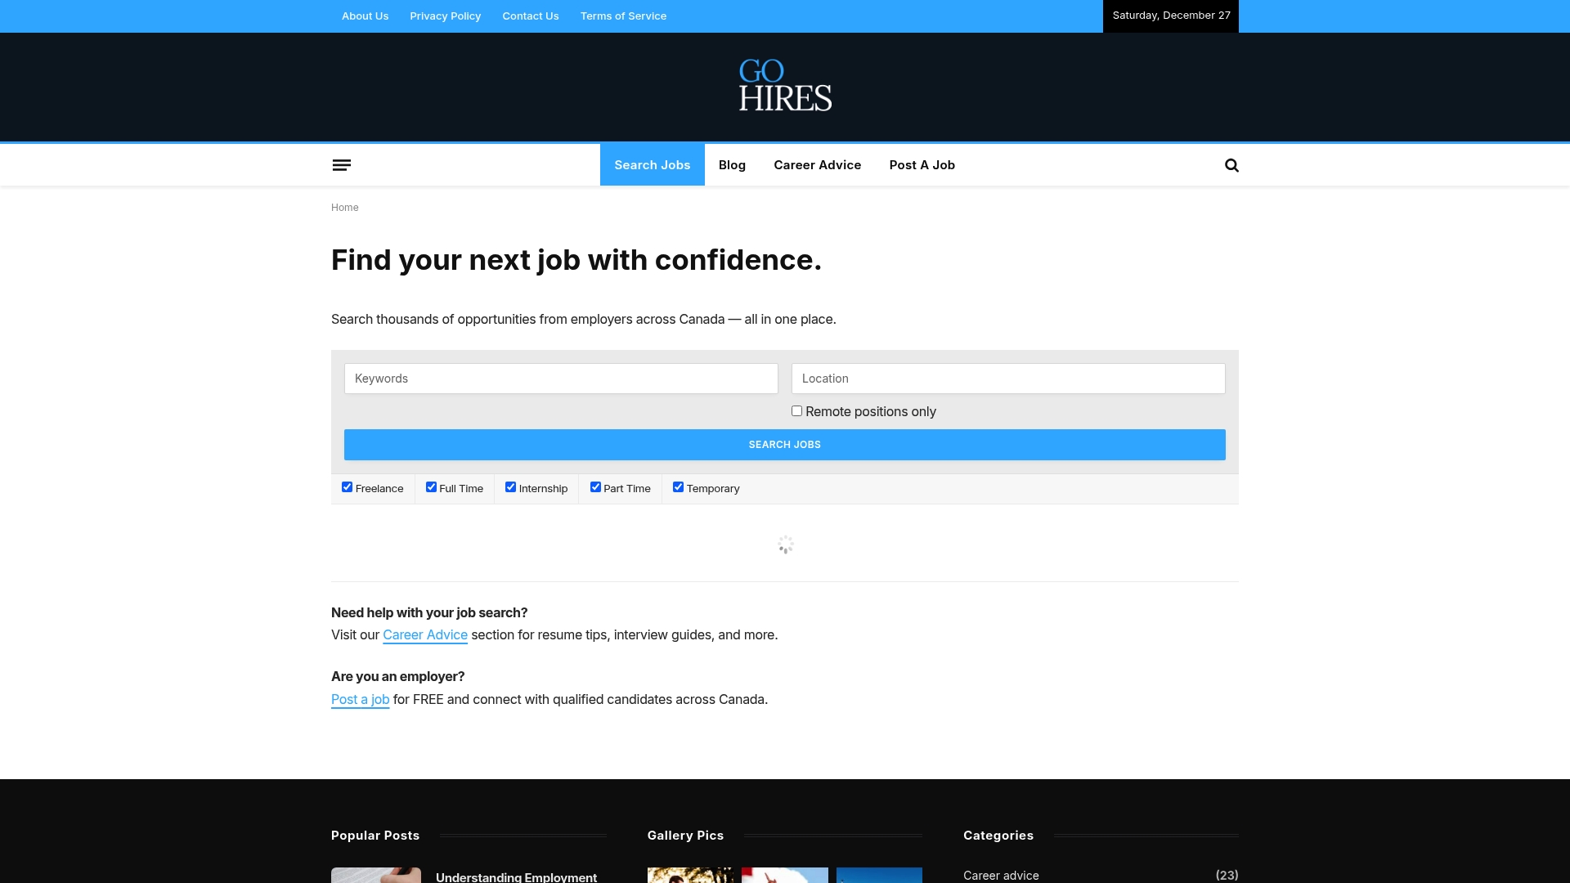This screenshot has width=1570, height=883.
Task: Click the search magnifier icon
Action: pyautogui.click(x=1231, y=164)
